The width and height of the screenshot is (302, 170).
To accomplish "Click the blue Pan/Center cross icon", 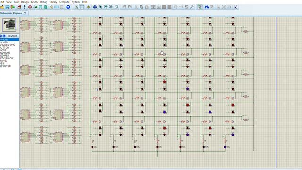I will pyautogui.click(x=95, y=7).
